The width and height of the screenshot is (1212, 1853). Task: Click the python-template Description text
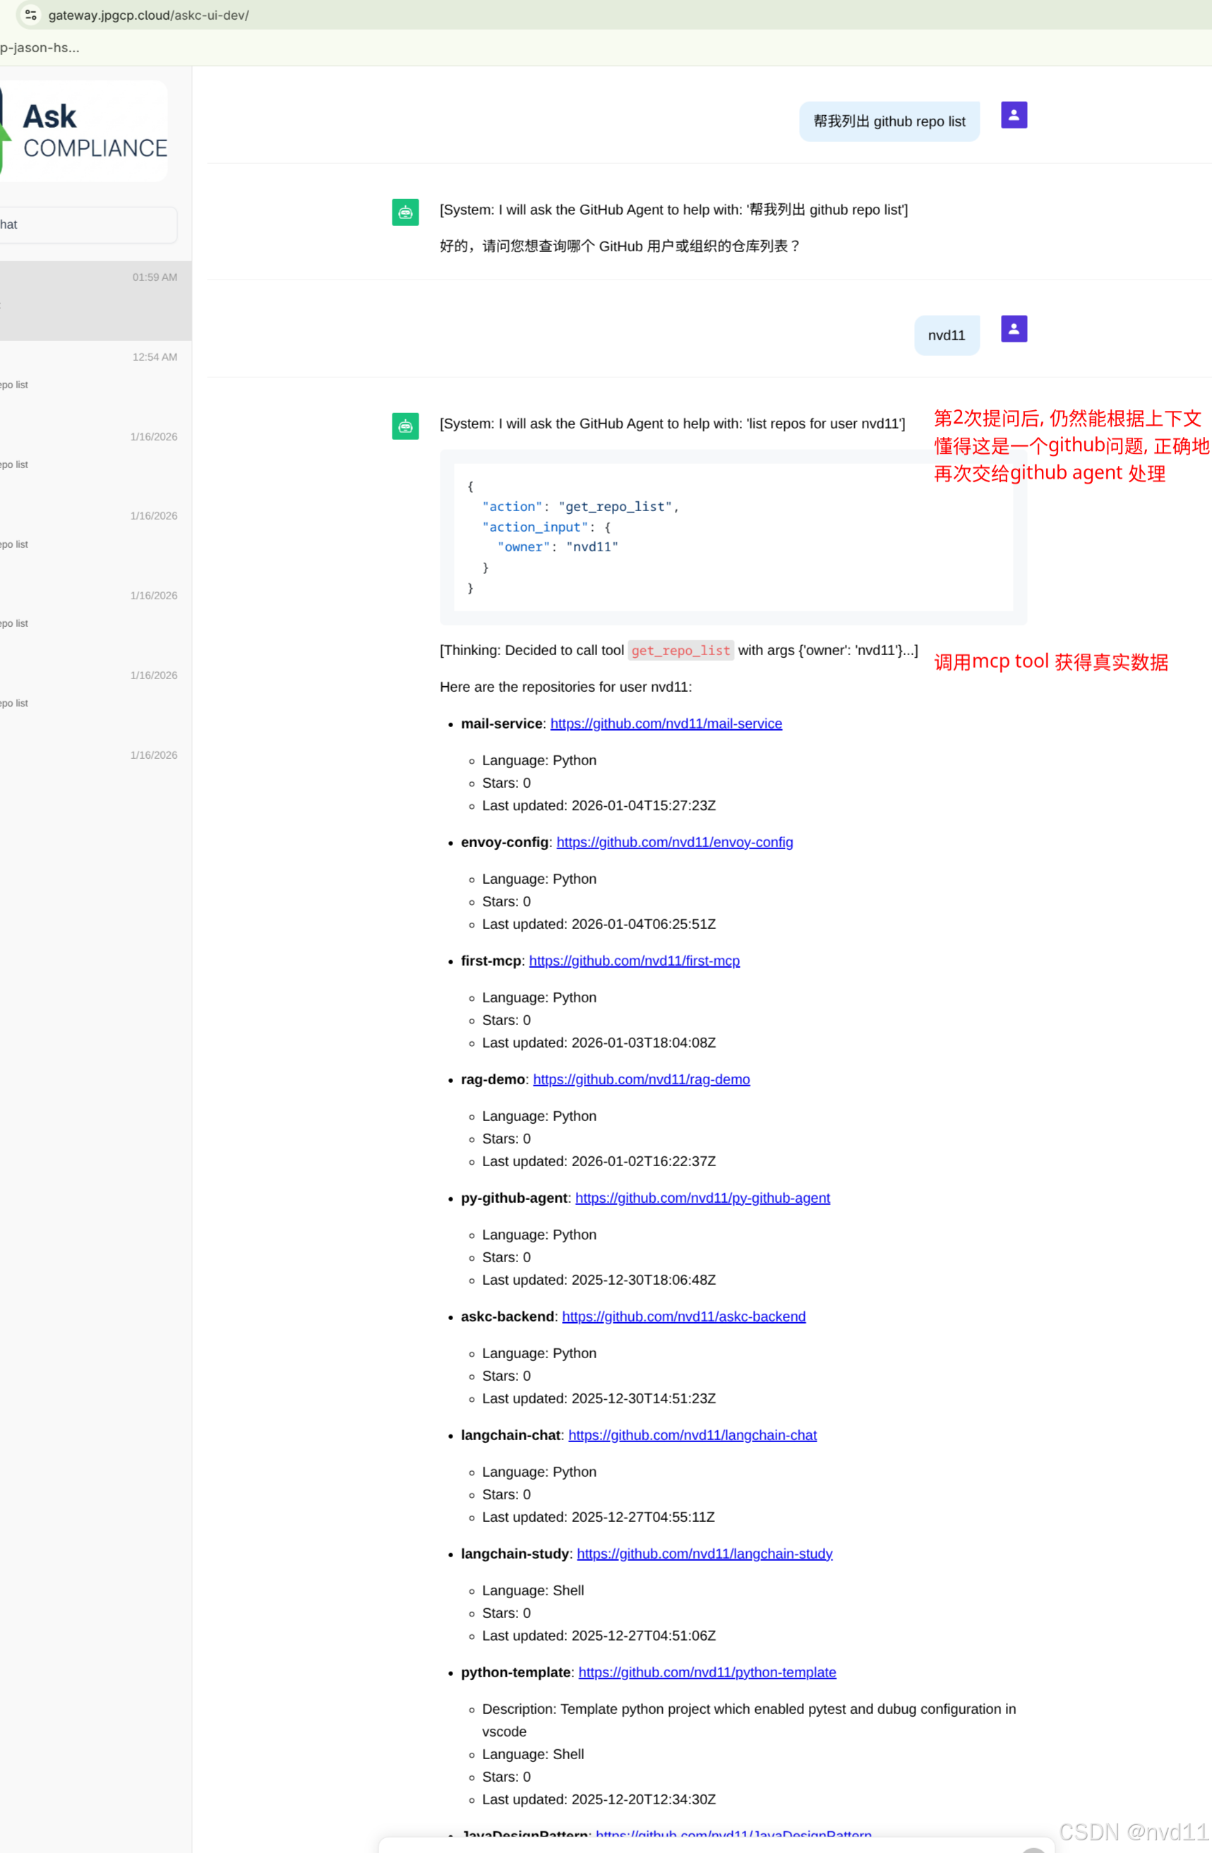pyautogui.click(x=749, y=1720)
